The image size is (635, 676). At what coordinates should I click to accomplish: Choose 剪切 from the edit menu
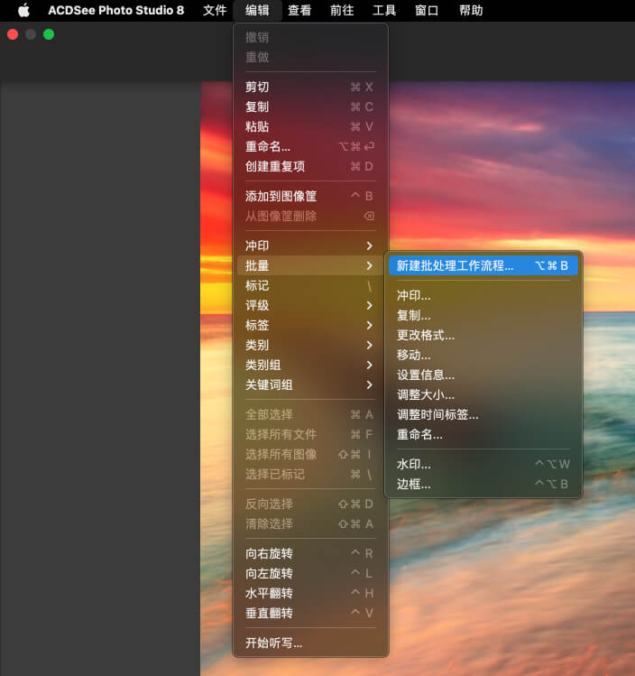310,87
